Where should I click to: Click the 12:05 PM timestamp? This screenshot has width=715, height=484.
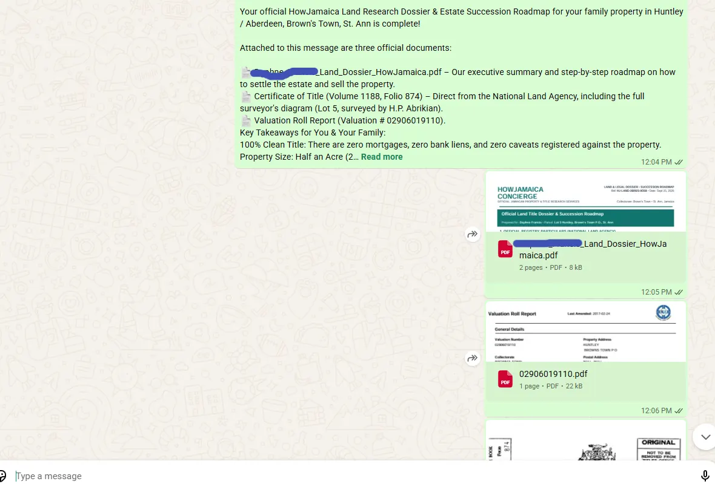656,292
